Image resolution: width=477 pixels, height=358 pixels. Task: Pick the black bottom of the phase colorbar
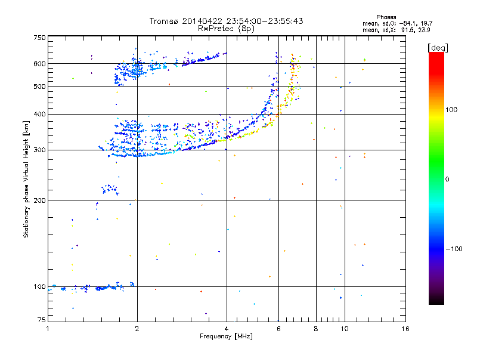coord(436,301)
